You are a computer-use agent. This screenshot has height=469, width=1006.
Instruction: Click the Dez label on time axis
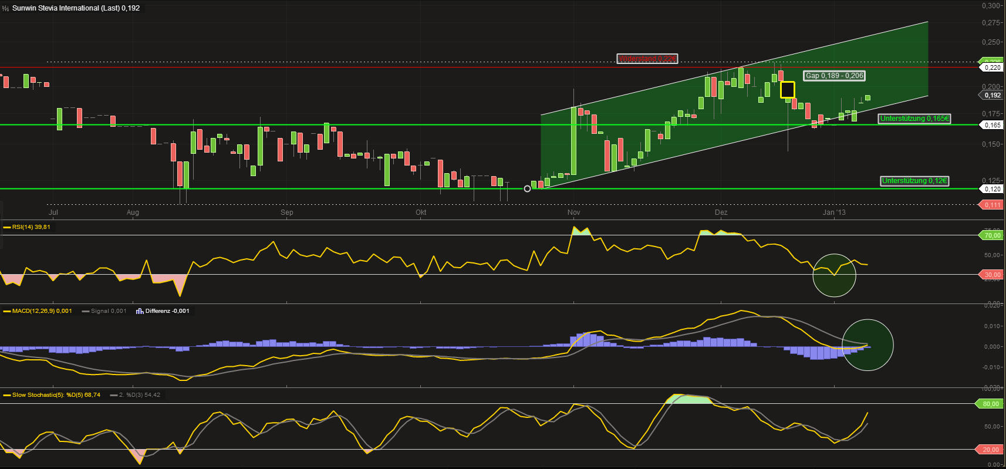pos(721,212)
